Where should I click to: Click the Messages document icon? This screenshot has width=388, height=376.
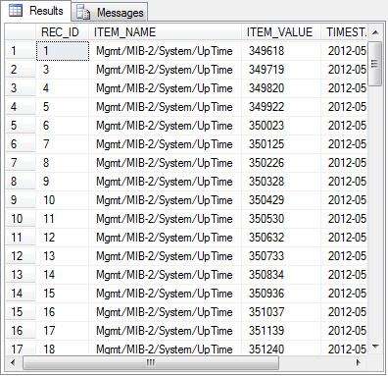(83, 13)
